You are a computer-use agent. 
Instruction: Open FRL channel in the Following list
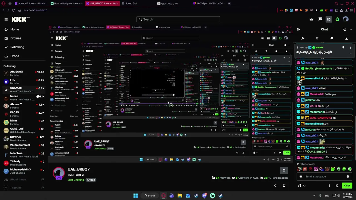24,81
